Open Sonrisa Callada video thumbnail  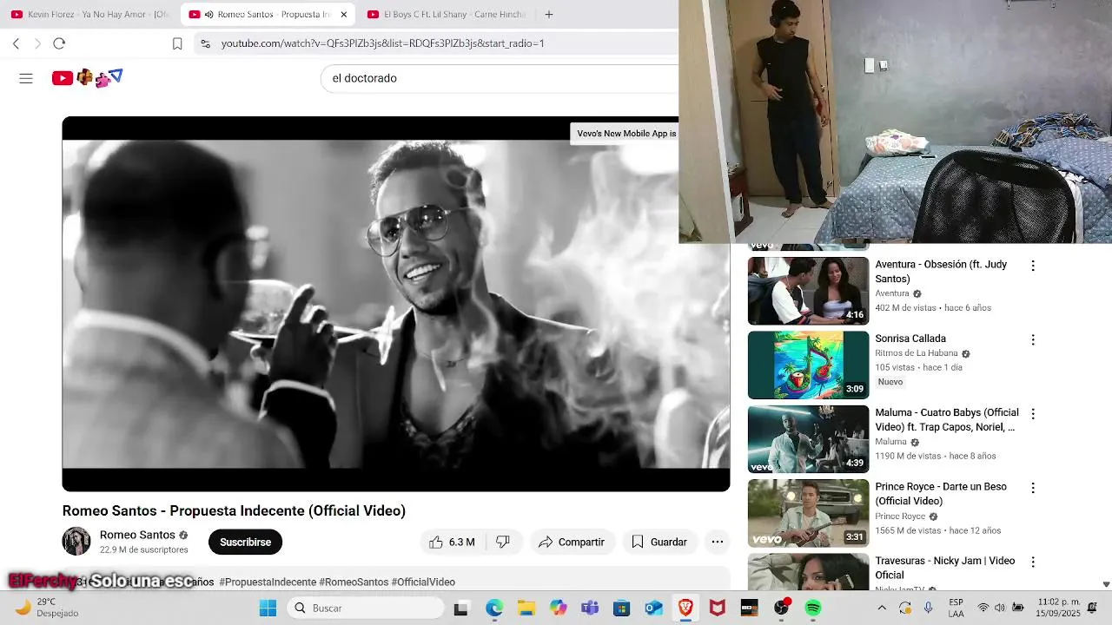pos(808,365)
